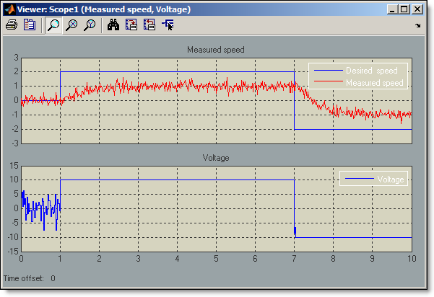The width and height of the screenshot is (434, 297).
Task: Select the Zoom X-axis tool
Action: click(x=71, y=25)
